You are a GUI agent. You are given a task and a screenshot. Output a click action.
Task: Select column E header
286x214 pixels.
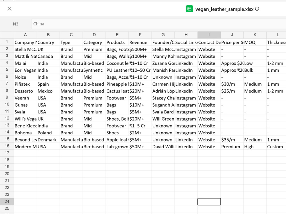tap(117, 35)
